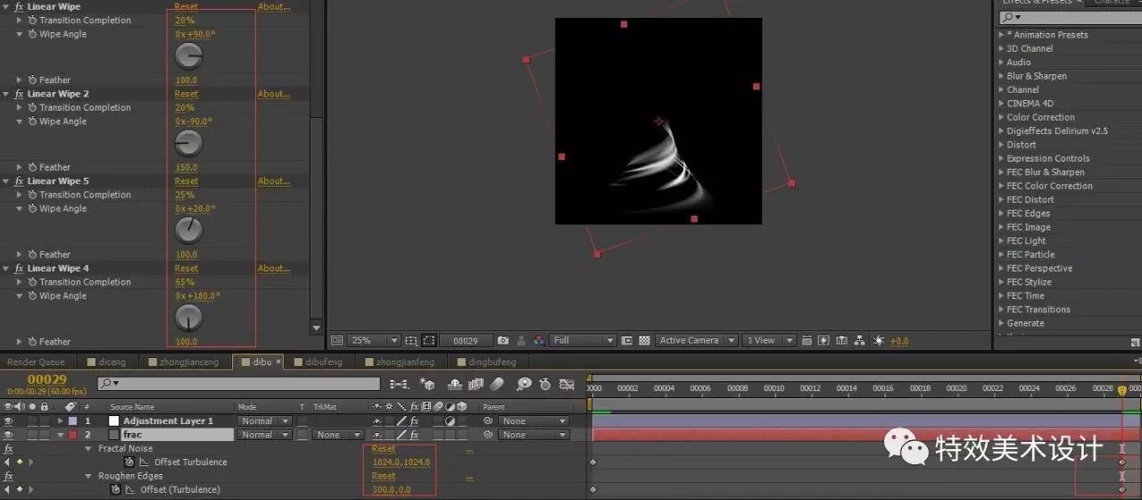Take snapshot with the camera icon

(502, 340)
